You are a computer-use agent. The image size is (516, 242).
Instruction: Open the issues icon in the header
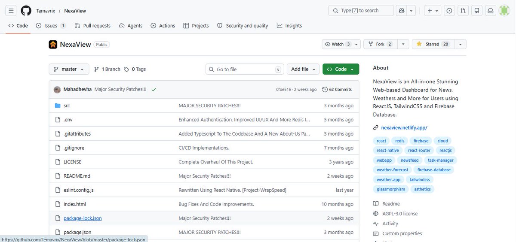click(x=449, y=11)
